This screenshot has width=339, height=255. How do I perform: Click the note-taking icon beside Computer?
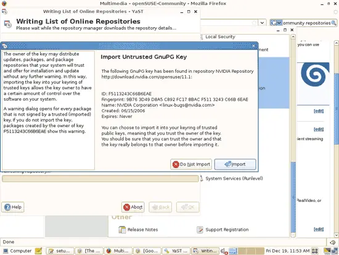[x=38, y=251]
